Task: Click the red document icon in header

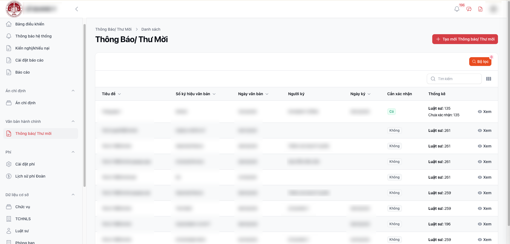Action: tap(480, 9)
